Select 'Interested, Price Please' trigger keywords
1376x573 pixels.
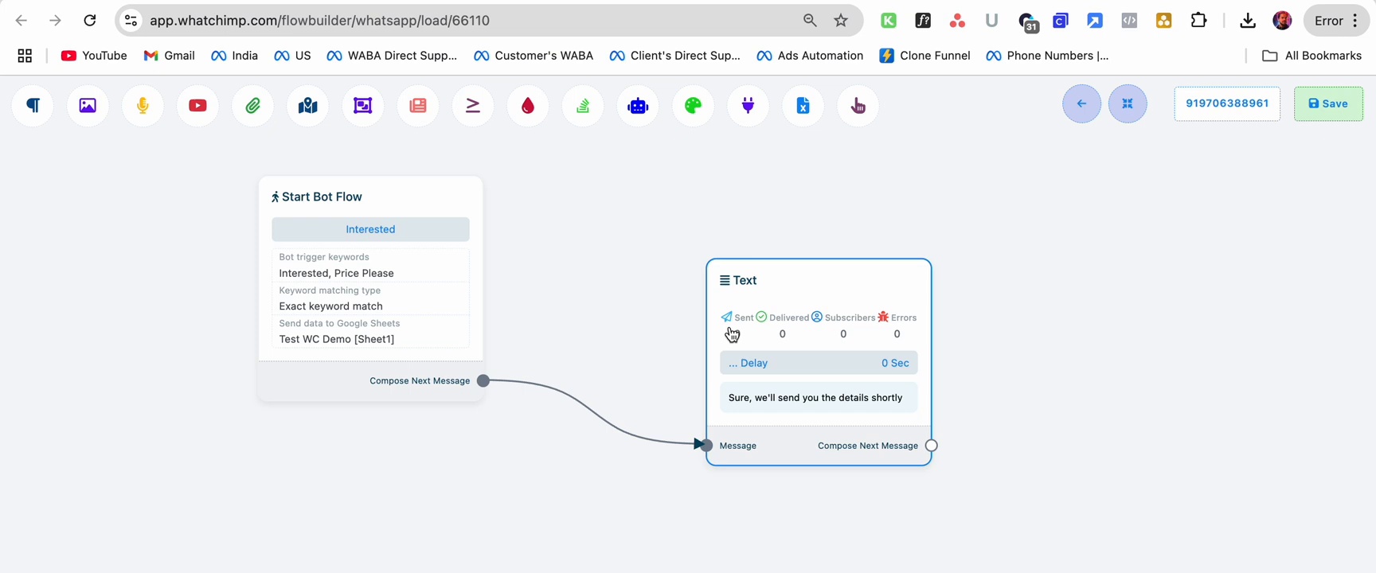336,273
